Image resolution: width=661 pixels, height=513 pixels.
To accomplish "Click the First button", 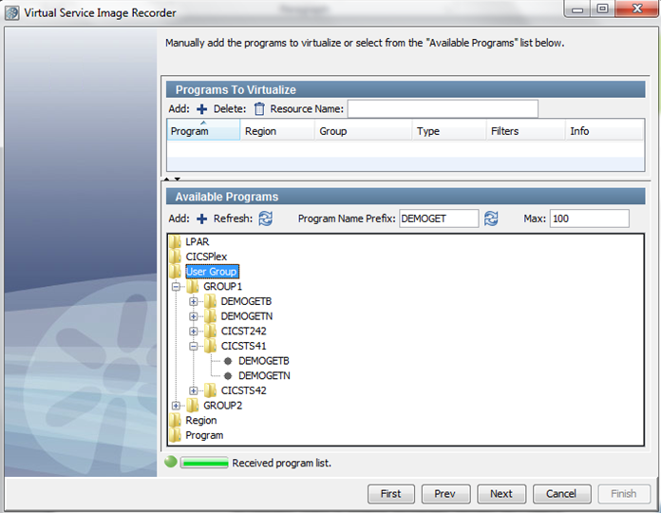I will pos(390,494).
